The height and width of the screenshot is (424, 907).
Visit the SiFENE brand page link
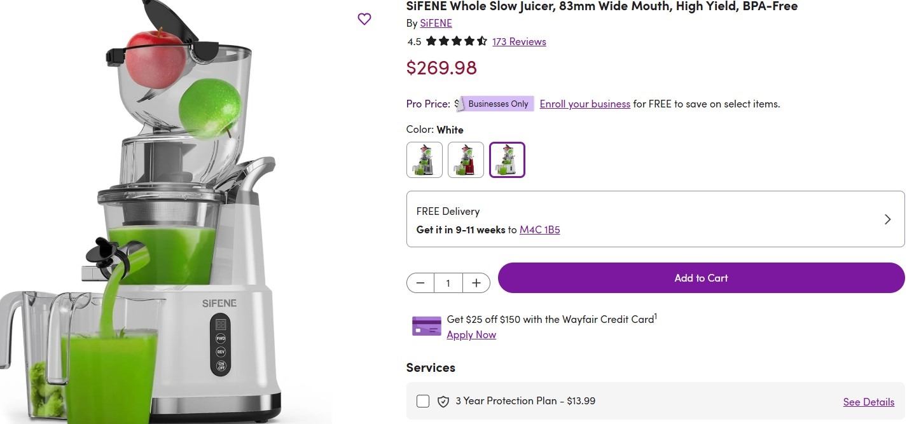(436, 23)
